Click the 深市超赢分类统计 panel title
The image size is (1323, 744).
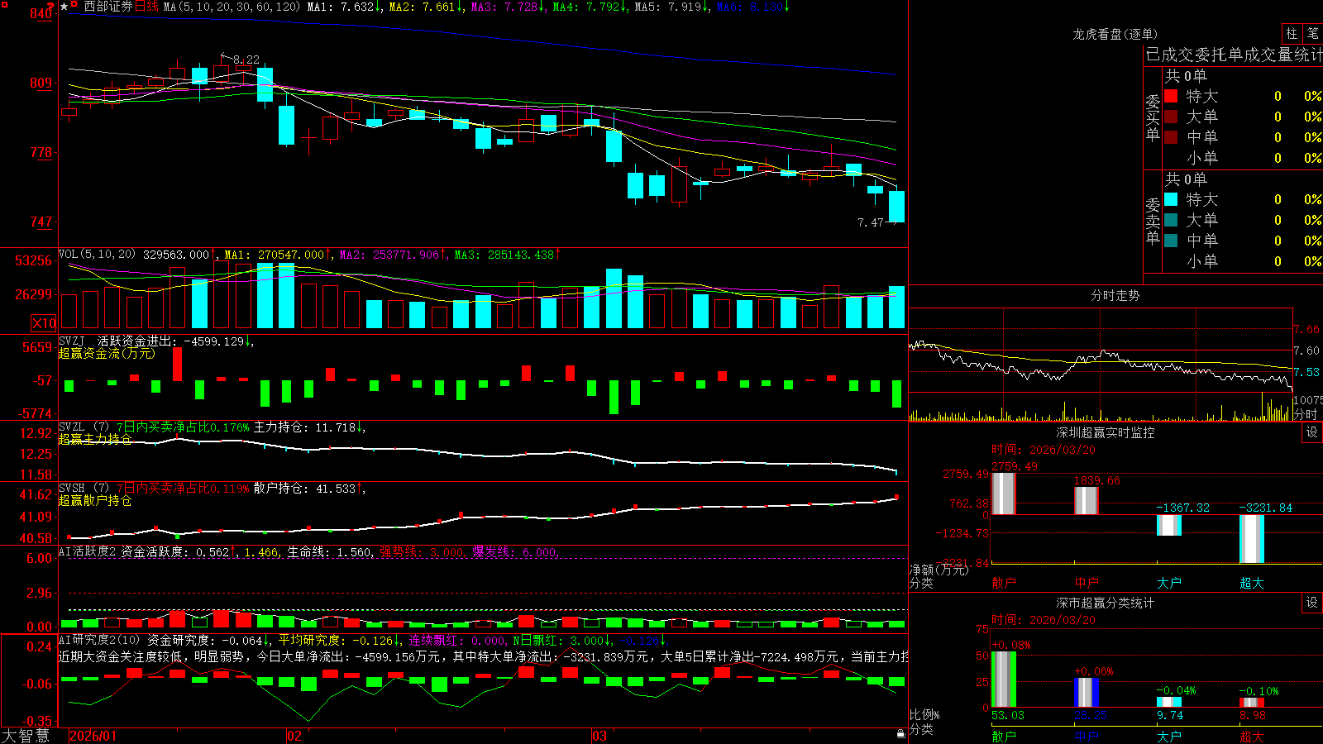[1106, 603]
